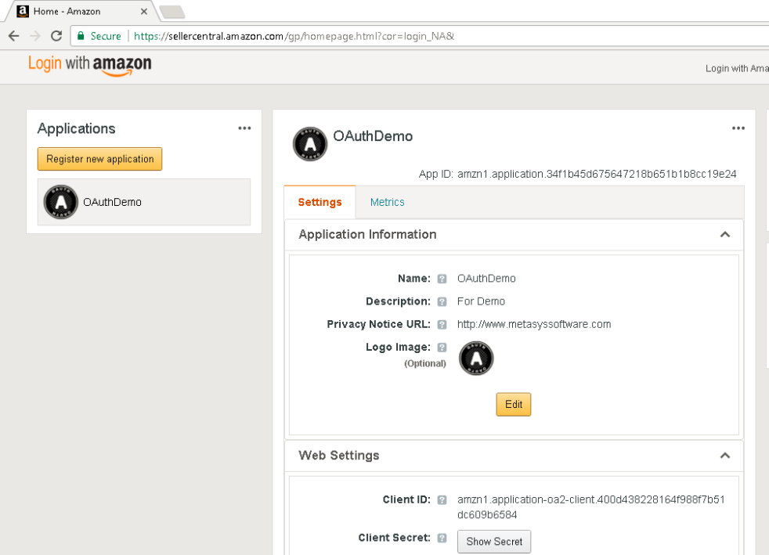Viewport: 769px width, 555px height.
Task: Click Register new application button
Action: [100, 159]
